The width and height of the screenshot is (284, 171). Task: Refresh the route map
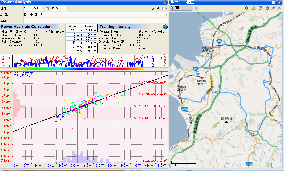(x=253, y=8)
